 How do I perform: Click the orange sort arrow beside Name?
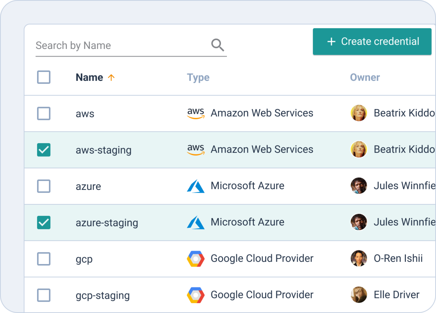click(111, 78)
